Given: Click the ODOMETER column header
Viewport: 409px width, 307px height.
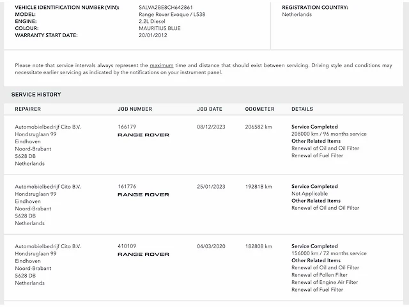Looking at the screenshot, I should [x=259, y=109].
